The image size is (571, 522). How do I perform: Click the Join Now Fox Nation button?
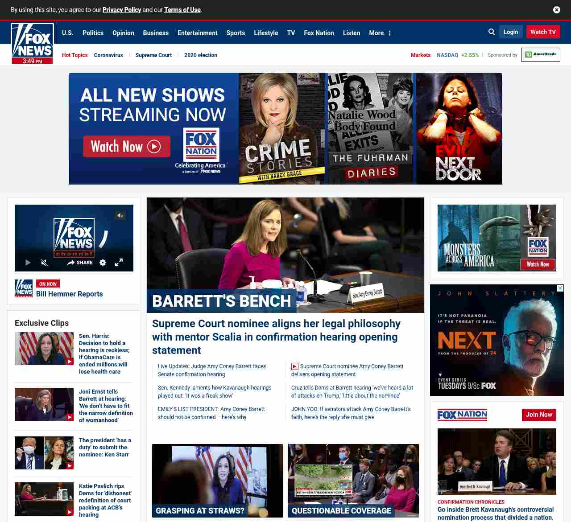[539, 415]
